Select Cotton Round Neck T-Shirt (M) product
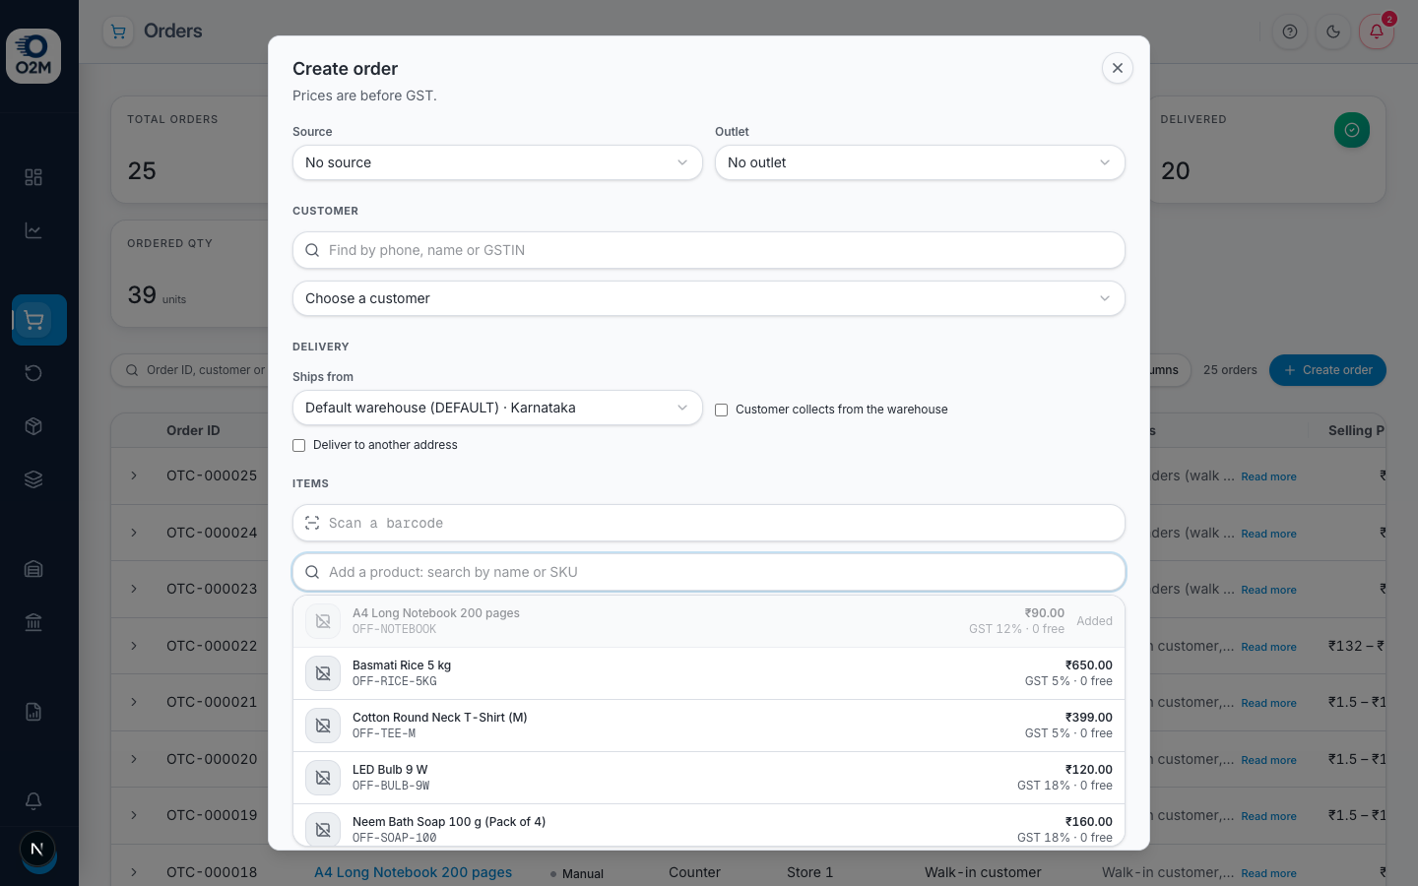 pos(709,726)
